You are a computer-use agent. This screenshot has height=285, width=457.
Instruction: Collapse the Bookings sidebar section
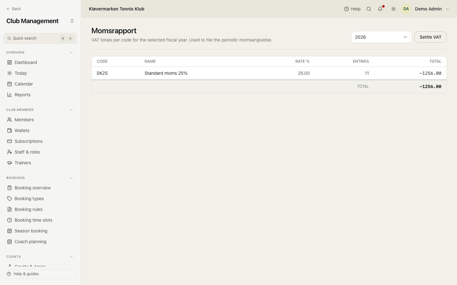(x=71, y=178)
